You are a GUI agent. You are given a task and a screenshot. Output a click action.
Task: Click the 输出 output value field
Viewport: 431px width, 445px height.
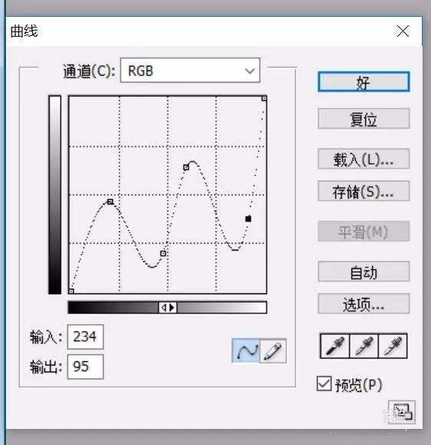86,367
